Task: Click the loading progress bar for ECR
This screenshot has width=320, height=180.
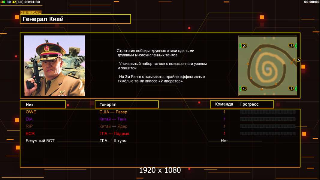Action: coord(268,133)
